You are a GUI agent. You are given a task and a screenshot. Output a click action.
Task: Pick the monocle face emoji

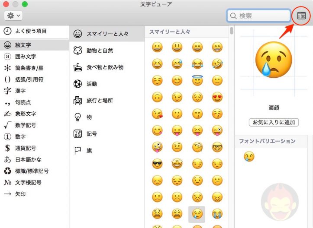pos(197,147)
